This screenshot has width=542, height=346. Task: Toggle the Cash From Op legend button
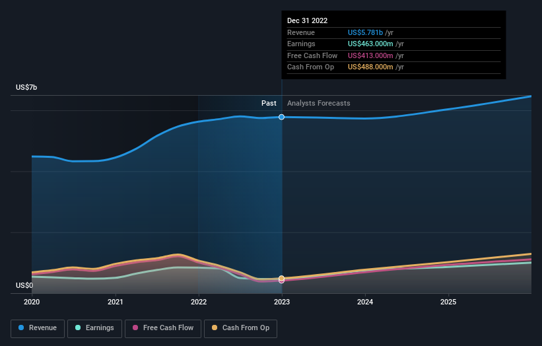[x=240, y=328]
